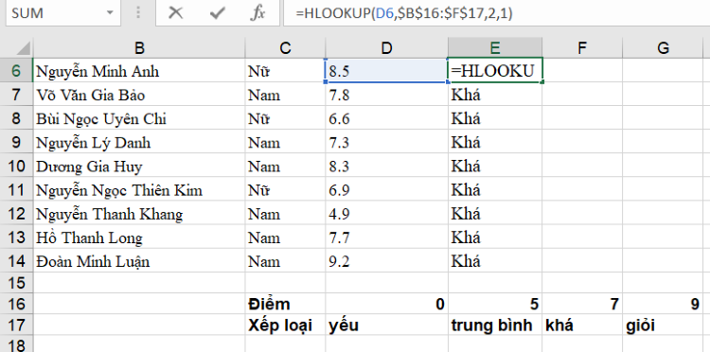Click the trung bình cell

495,325
